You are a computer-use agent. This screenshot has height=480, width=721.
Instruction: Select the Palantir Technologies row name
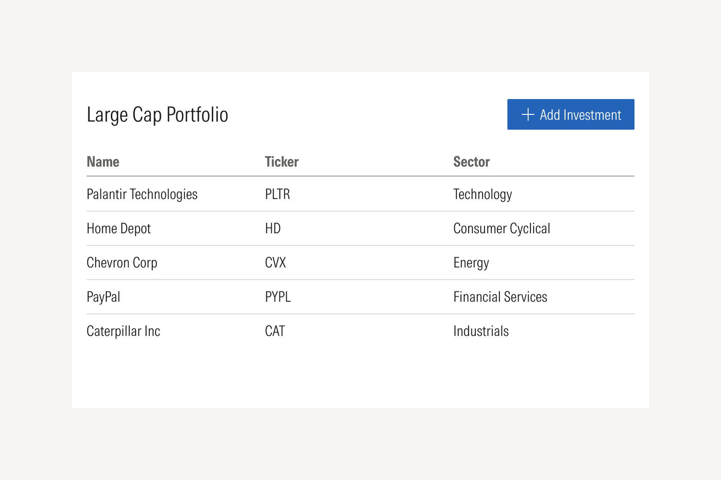point(142,194)
